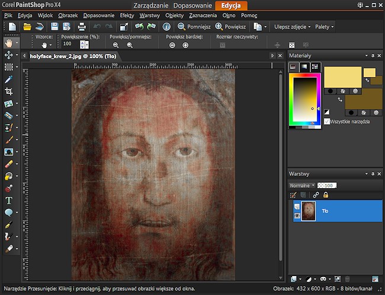Click the Print icon
The height and width of the screenshot is (295, 385).
(82, 27)
